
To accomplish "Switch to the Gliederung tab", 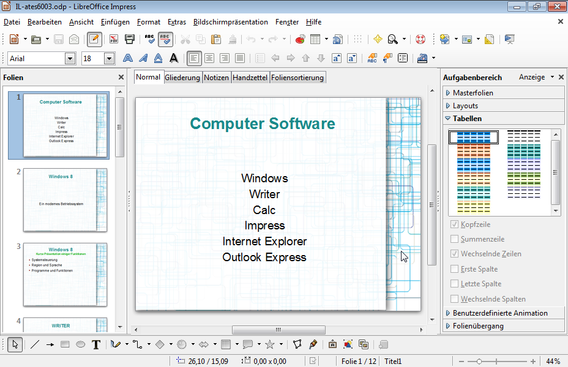I will [182, 77].
